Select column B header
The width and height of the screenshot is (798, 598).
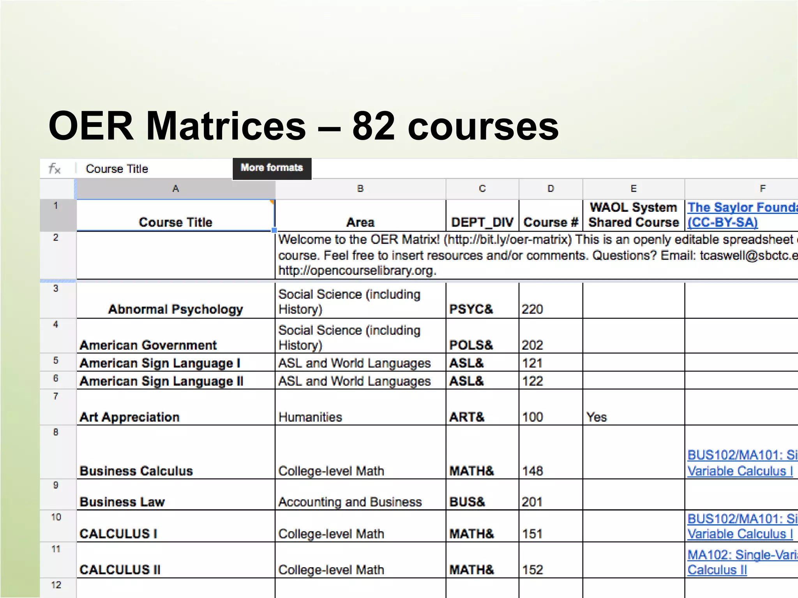pos(360,189)
